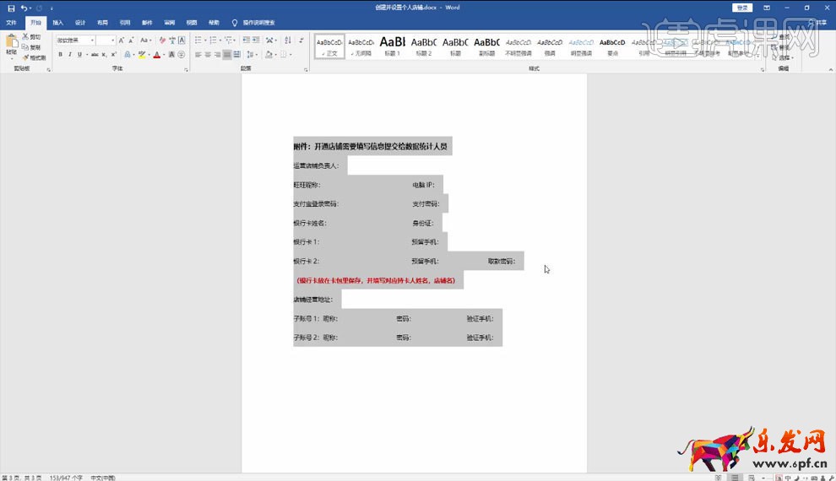Click the 登录 sign-in button
The height and width of the screenshot is (481, 836).
point(742,8)
